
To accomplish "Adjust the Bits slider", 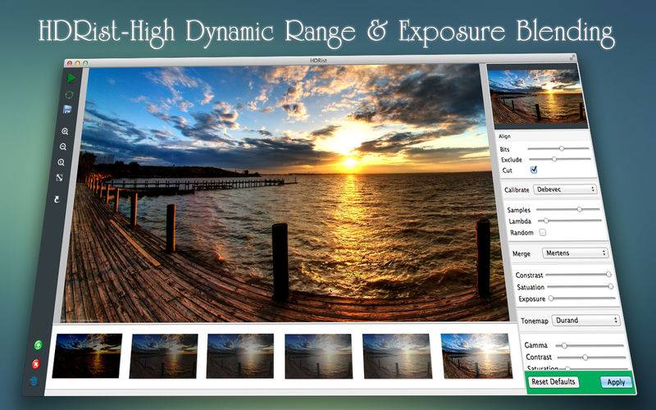I will click(x=558, y=148).
